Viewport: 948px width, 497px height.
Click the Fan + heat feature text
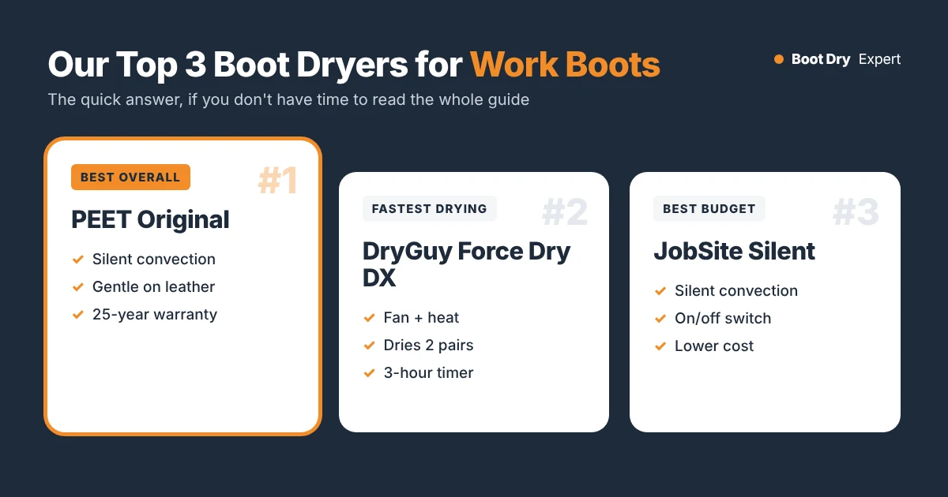coord(421,317)
